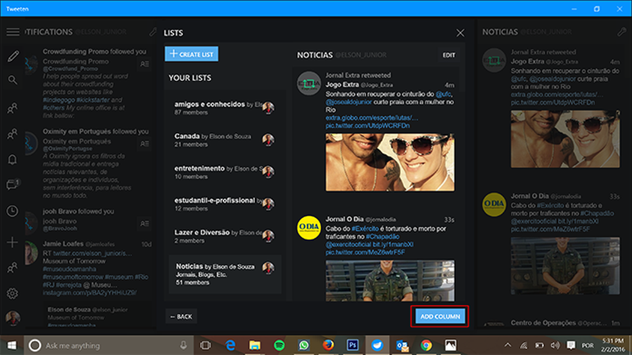Open the account avatar in the sidebar
632x355 pixels.
(13, 318)
